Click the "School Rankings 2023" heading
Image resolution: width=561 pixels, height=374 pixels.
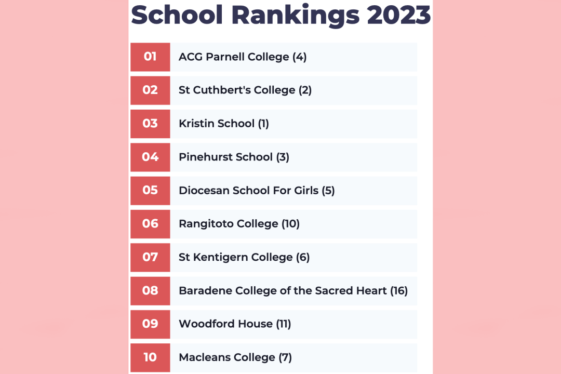click(280, 15)
